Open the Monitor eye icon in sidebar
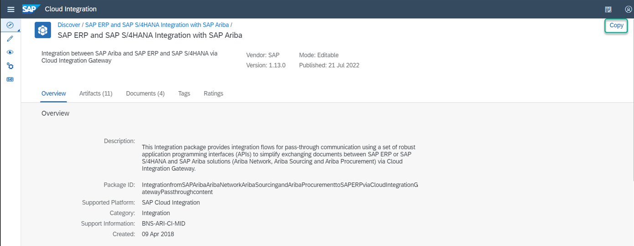This screenshot has height=246, width=634. click(10, 53)
